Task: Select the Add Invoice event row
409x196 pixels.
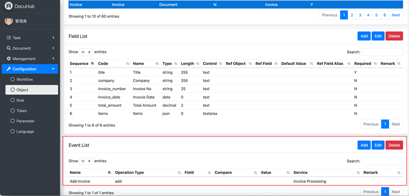Action: [236, 181]
